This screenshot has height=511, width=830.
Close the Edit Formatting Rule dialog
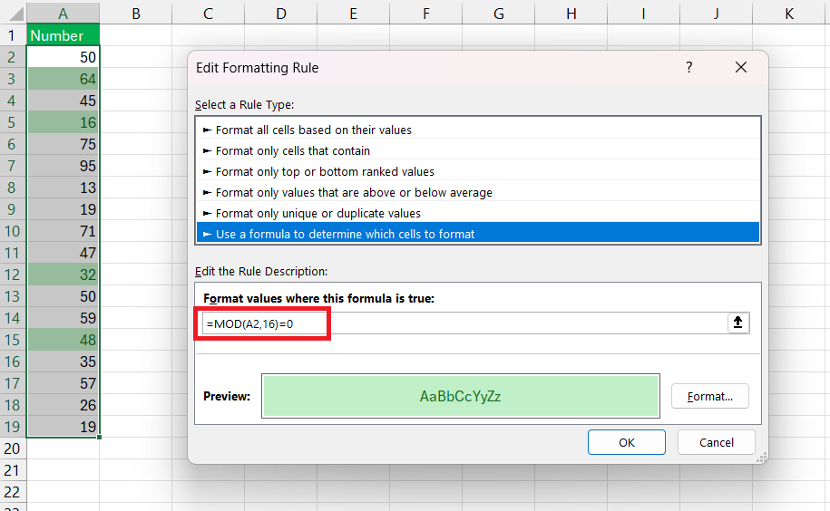pos(741,67)
